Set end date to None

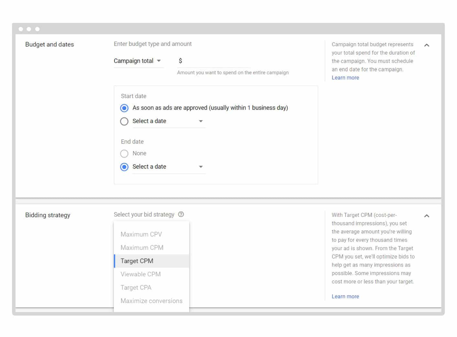[x=124, y=154]
